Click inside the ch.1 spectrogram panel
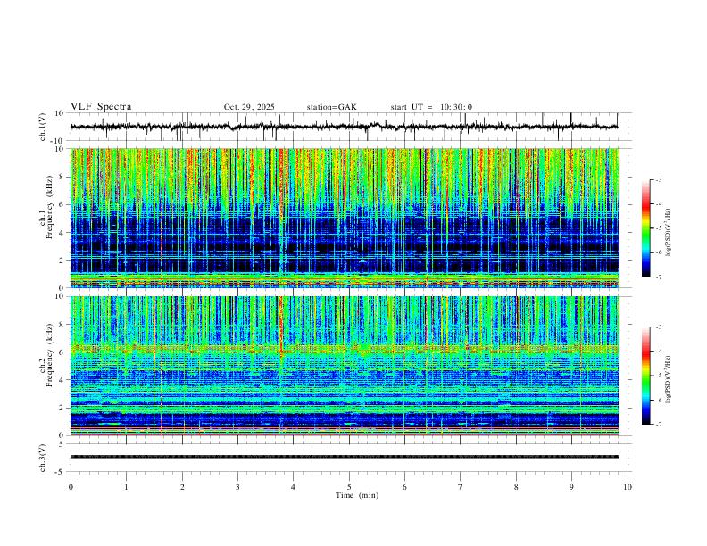Screen dimensions: 707x546 coord(344,218)
